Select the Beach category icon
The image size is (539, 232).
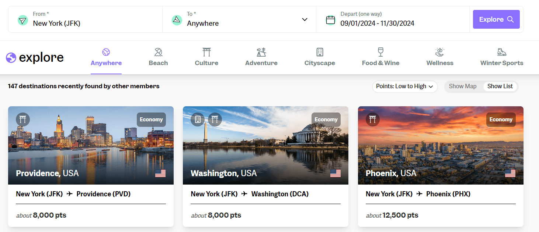(158, 52)
